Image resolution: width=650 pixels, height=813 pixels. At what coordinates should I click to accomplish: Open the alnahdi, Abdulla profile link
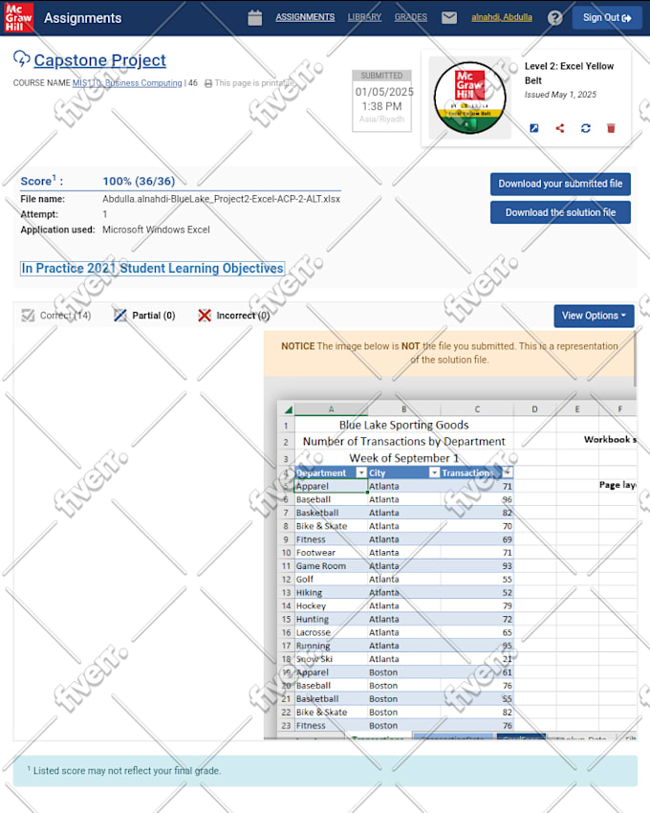pyautogui.click(x=502, y=17)
